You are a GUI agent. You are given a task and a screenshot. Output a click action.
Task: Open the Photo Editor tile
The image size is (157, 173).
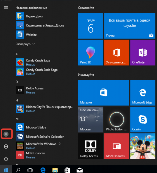117,119
